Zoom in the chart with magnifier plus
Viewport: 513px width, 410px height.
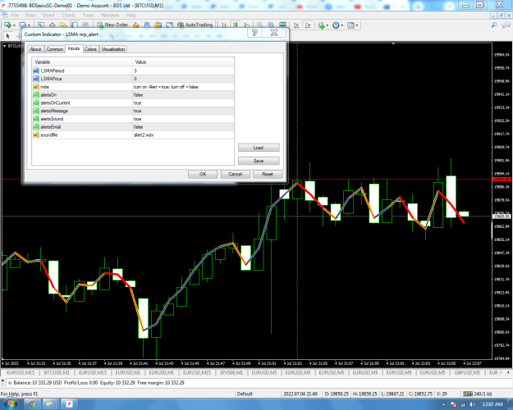click(x=259, y=25)
